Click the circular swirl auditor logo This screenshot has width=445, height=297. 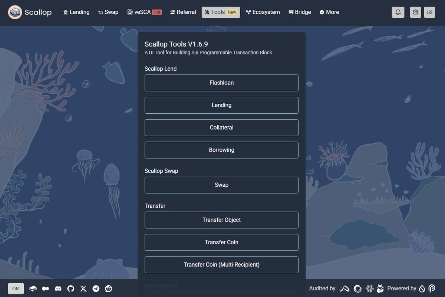click(x=358, y=288)
